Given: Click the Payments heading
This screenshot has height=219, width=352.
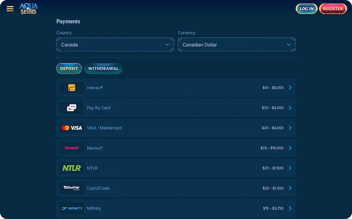Looking at the screenshot, I should coord(68,21).
